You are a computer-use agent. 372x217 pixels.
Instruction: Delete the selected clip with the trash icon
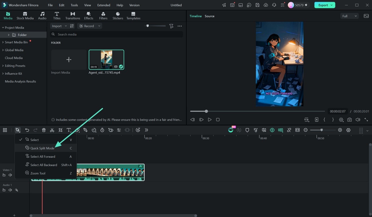coord(44,130)
